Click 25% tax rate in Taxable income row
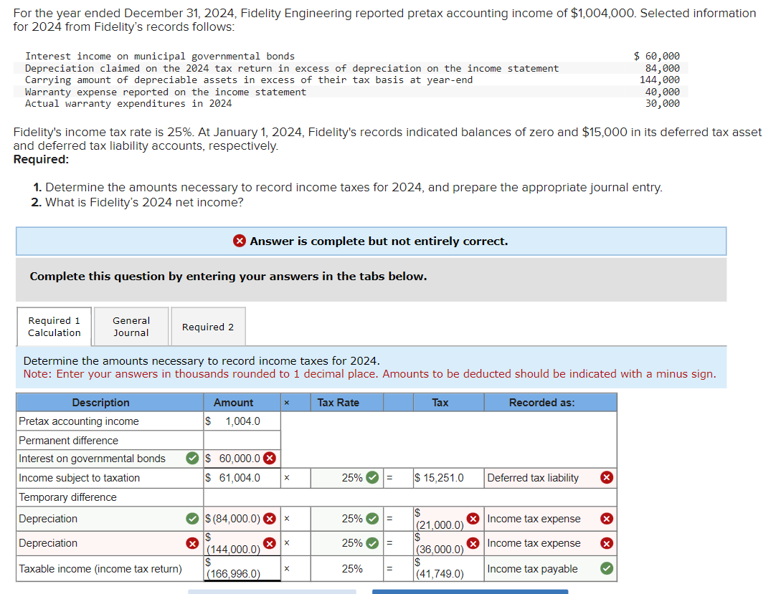The width and height of the screenshot is (781, 594). 351,569
